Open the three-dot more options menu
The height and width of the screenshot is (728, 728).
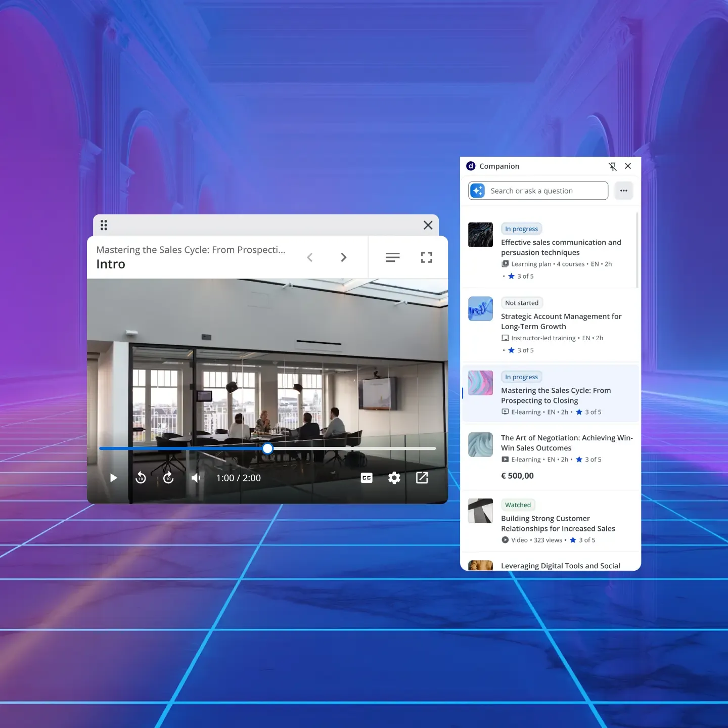point(623,191)
